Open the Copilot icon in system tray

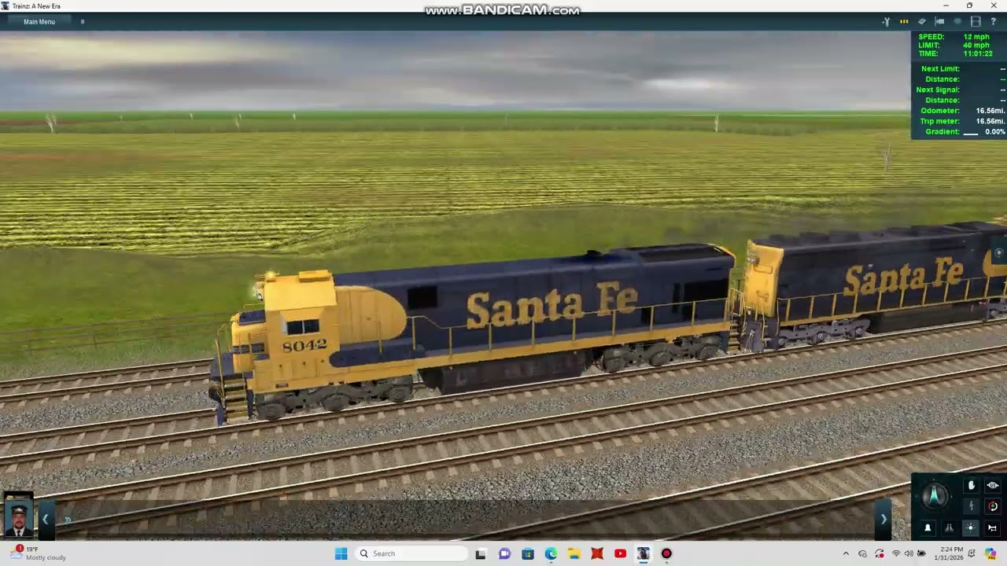coord(990,553)
